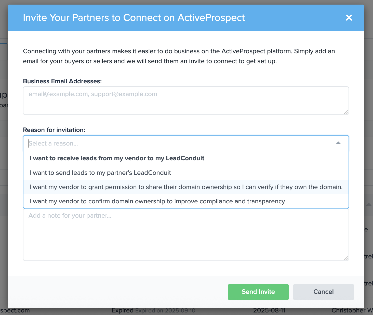
Task: Grab the email text area resize handle
Action: click(346, 112)
